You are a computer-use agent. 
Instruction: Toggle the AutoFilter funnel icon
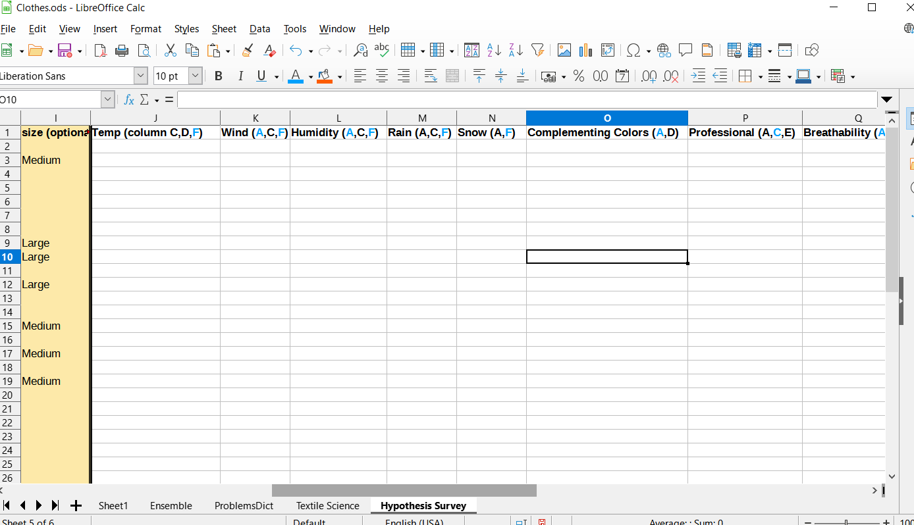pyautogui.click(x=537, y=50)
